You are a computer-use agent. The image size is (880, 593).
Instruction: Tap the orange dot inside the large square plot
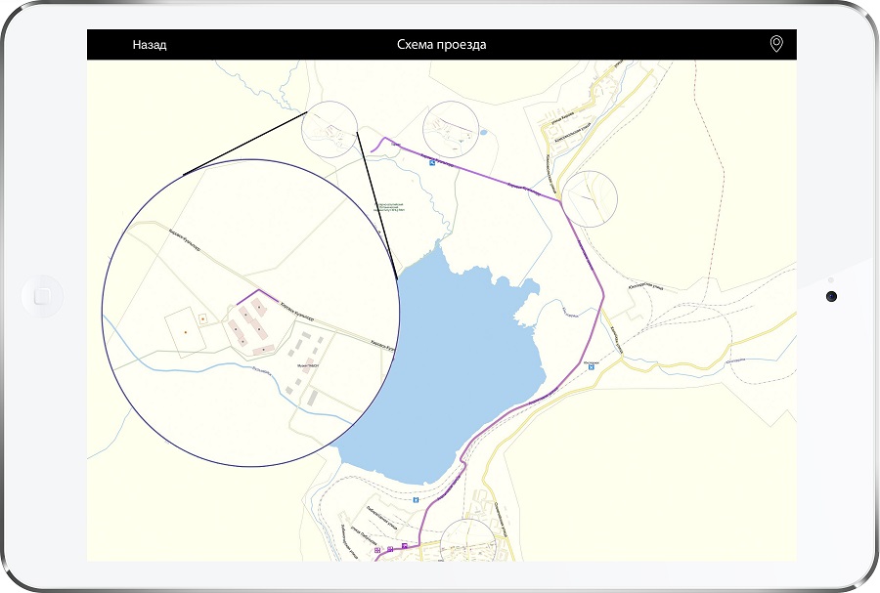[x=184, y=332]
